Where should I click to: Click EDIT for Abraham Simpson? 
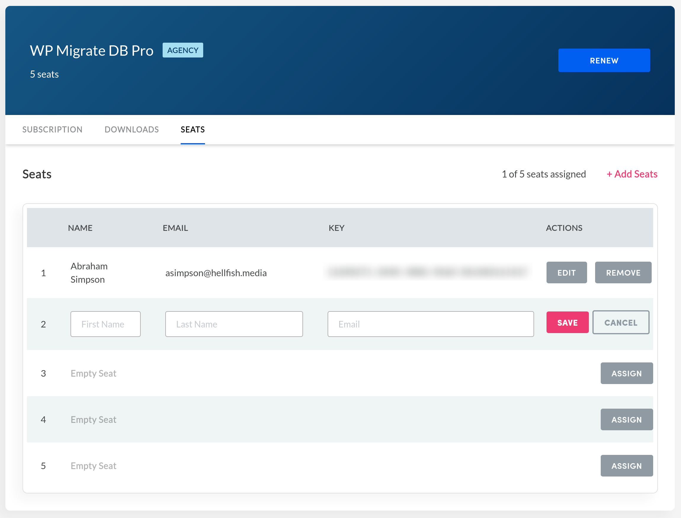tap(566, 273)
